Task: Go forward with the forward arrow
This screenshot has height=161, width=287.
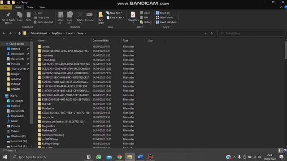Action: point(10,33)
